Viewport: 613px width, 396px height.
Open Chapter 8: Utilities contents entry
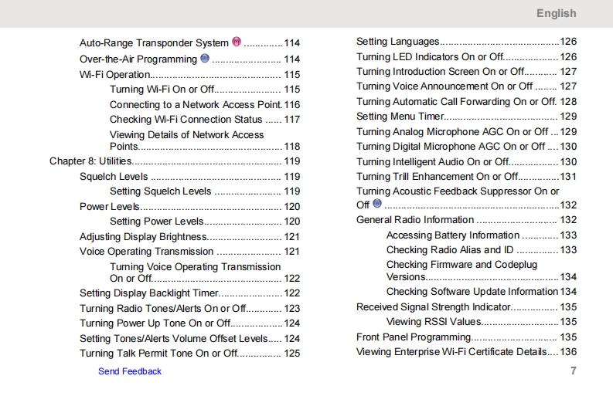coord(90,161)
